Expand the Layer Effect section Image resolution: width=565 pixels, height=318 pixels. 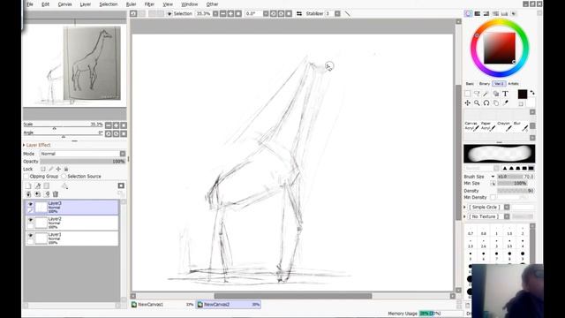pos(24,145)
